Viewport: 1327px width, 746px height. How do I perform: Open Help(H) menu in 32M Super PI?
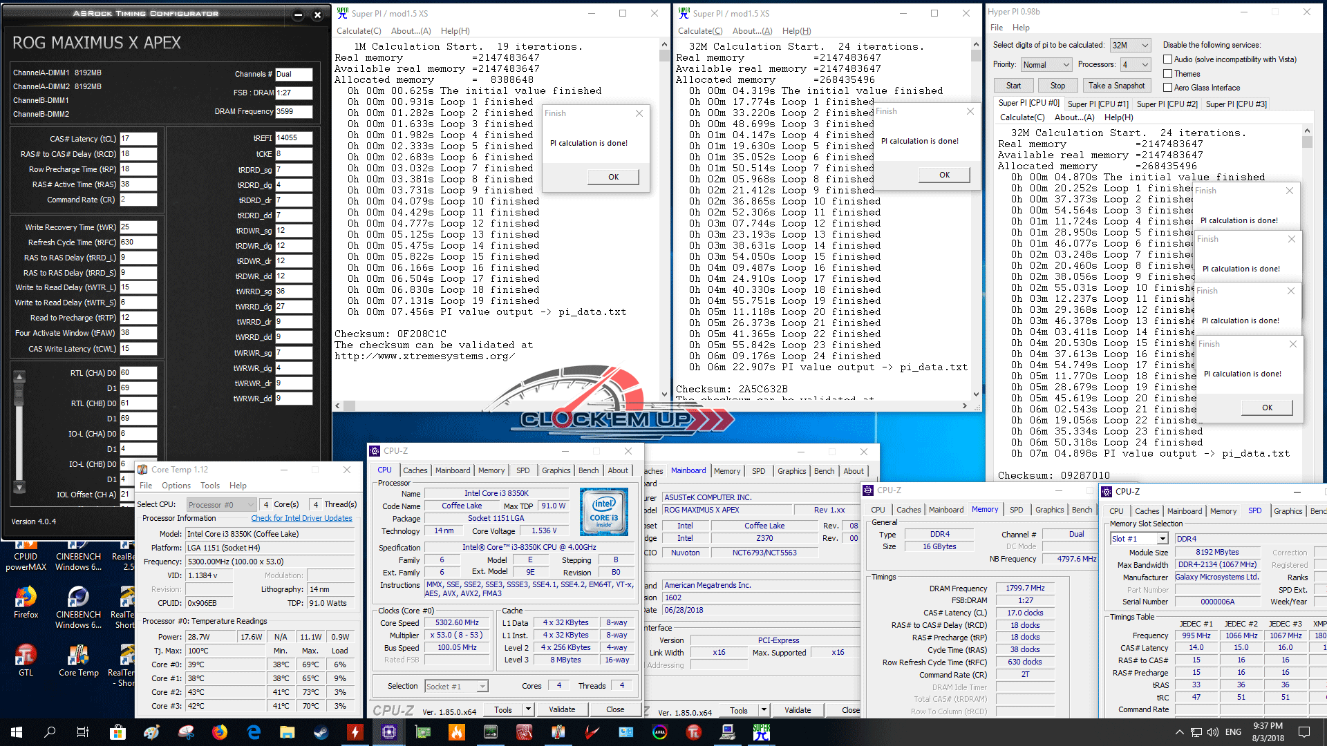[x=796, y=31]
